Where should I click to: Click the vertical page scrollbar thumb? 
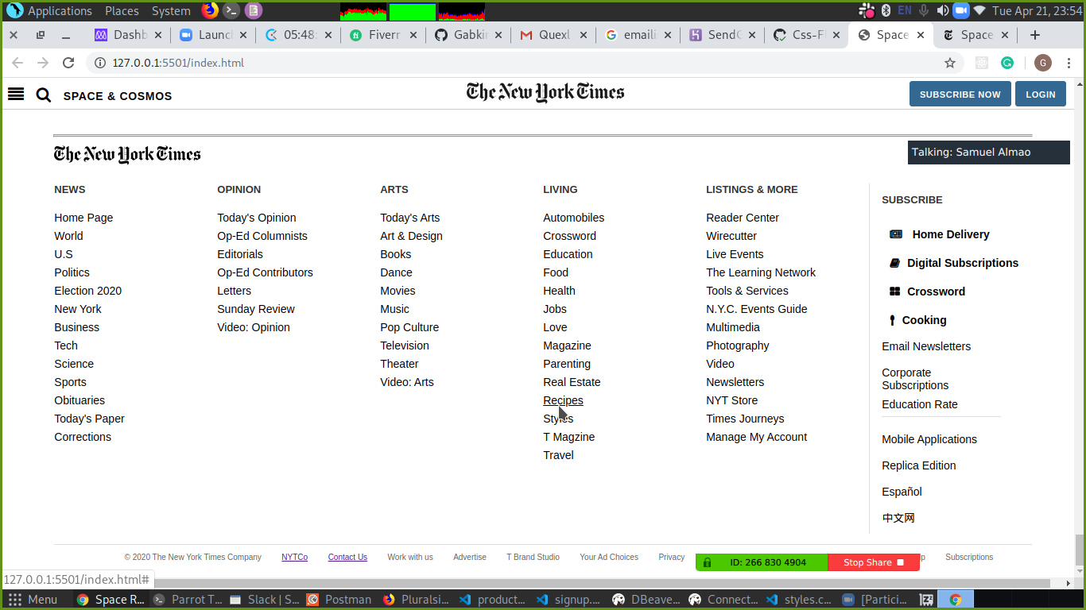click(x=1080, y=549)
